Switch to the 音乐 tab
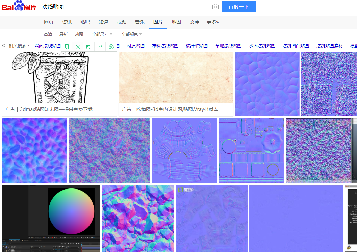 pos(139,22)
